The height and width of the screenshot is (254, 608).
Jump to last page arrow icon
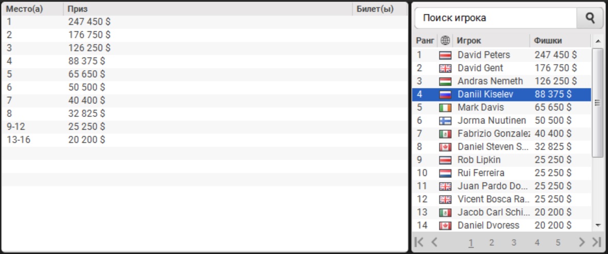[x=597, y=242]
